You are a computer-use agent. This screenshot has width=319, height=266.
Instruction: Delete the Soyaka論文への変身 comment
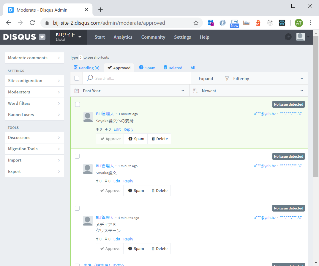[x=159, y=139]
